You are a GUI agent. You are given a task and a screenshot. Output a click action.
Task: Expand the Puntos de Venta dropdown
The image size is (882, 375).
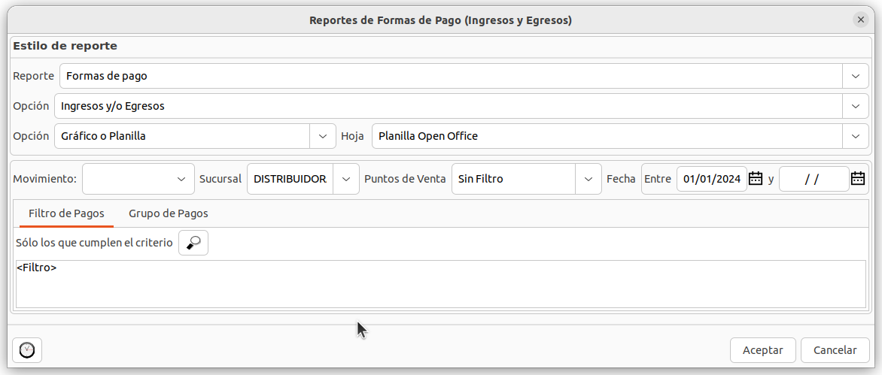tap(588, 179)
